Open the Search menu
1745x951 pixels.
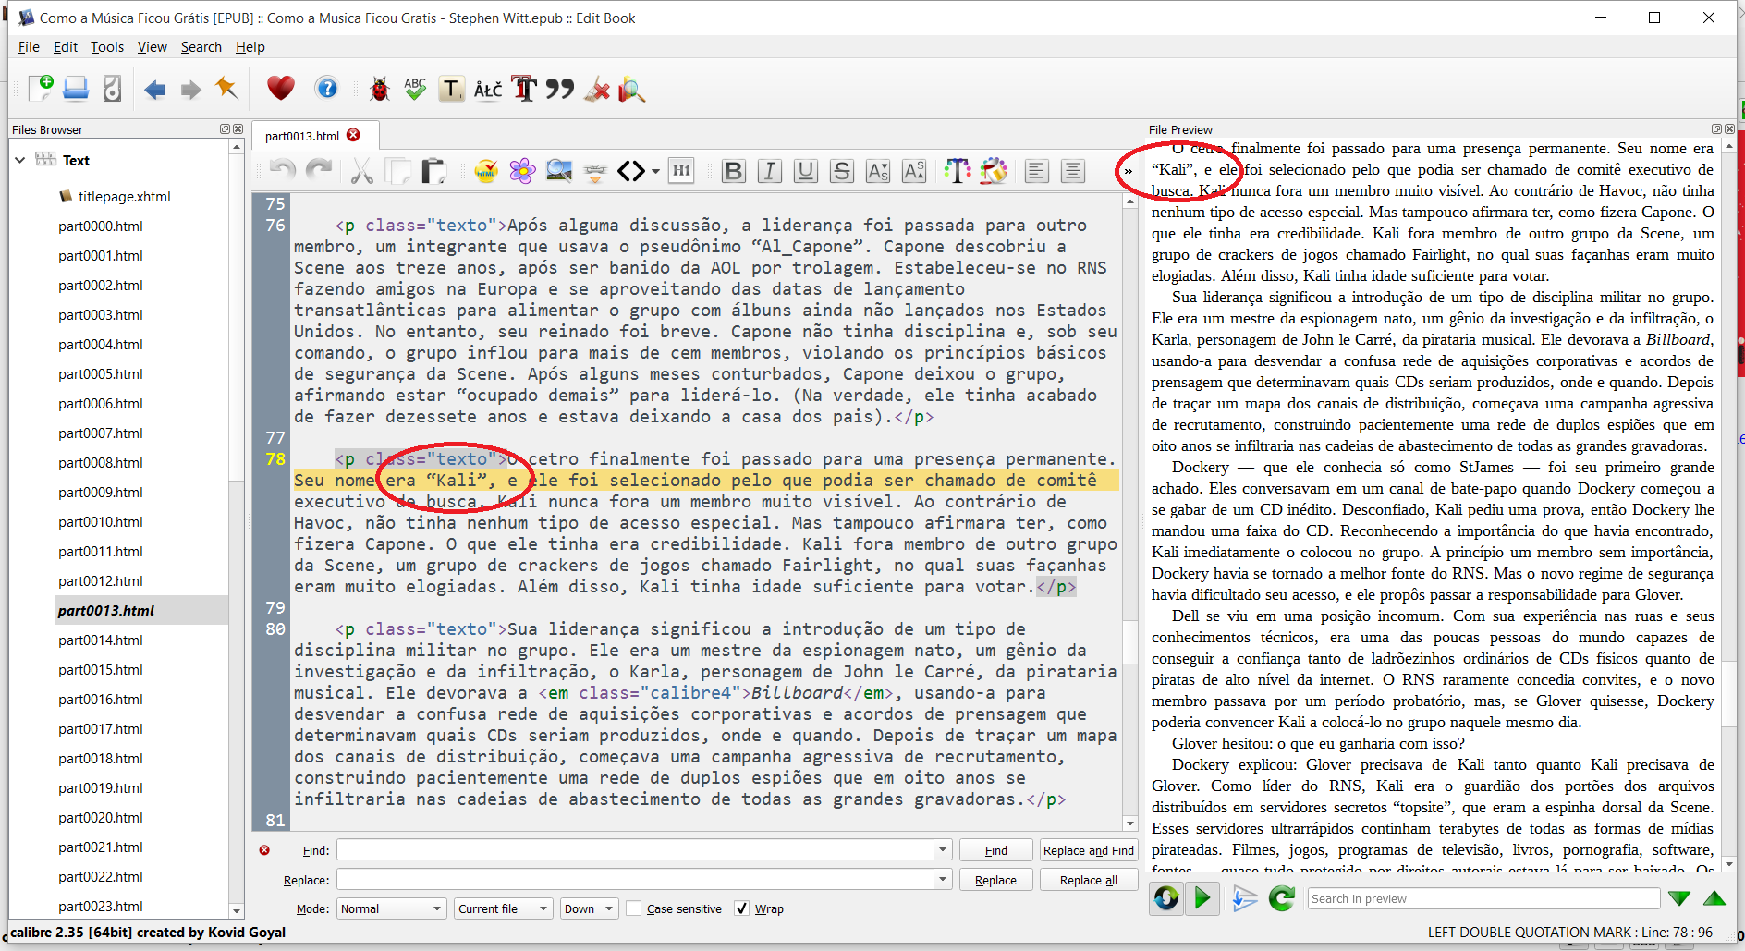(x=201, y=47)
